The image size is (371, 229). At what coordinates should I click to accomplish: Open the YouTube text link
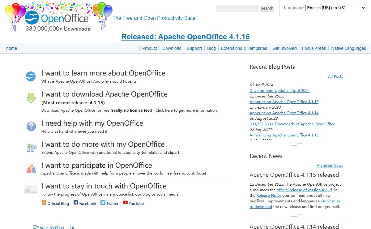[x=136, y=203]
